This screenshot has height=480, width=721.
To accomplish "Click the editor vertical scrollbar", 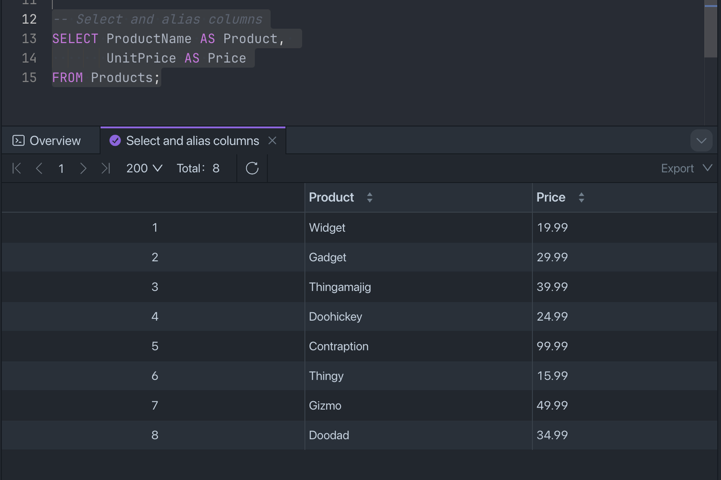I will pyautogui.click(x=710, y=31).
